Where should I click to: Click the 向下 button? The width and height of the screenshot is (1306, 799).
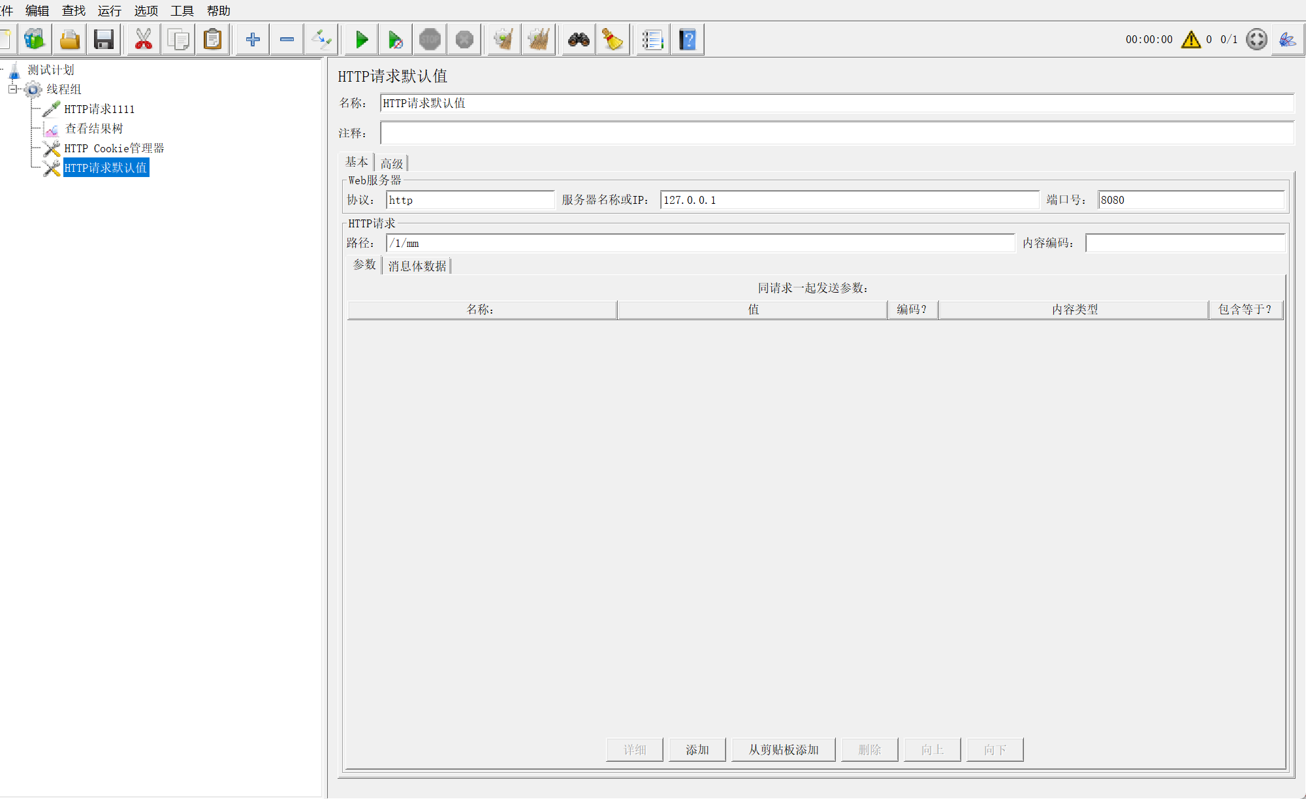pos(995,749)
